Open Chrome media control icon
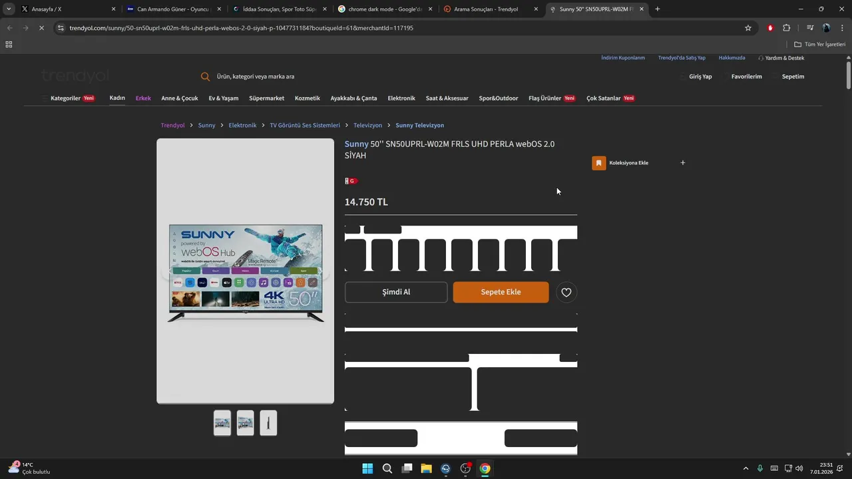 (810, 28)
